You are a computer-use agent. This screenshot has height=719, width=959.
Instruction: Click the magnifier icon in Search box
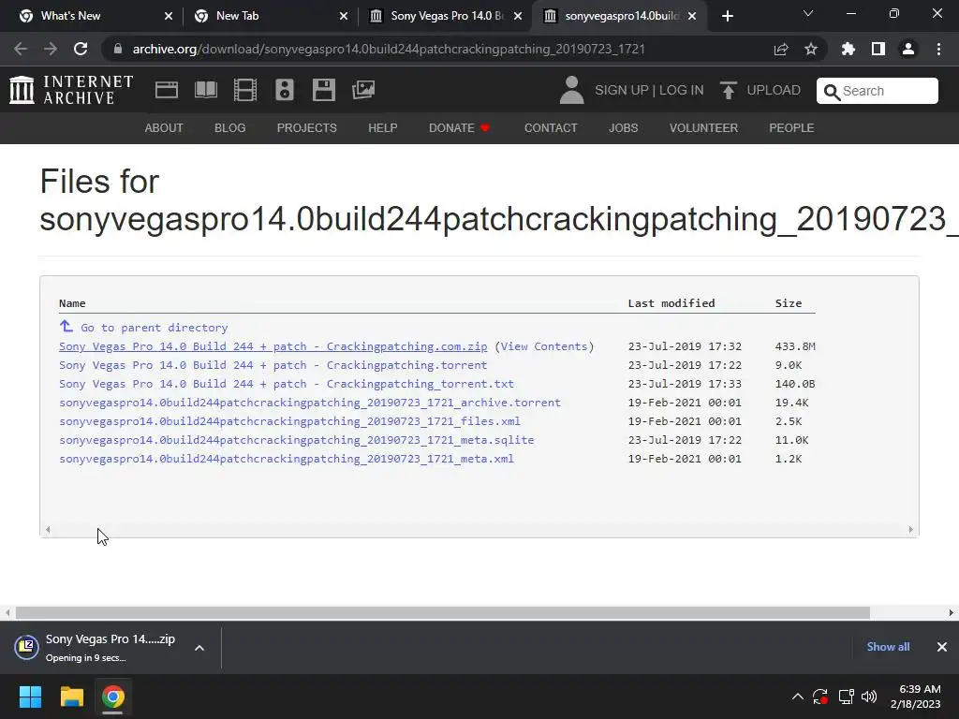pos(832,92)
